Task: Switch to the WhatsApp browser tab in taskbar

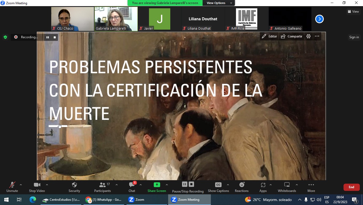Action: tap(104, 199)
